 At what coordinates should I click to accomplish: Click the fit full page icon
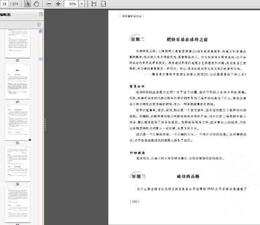[103, 3]
